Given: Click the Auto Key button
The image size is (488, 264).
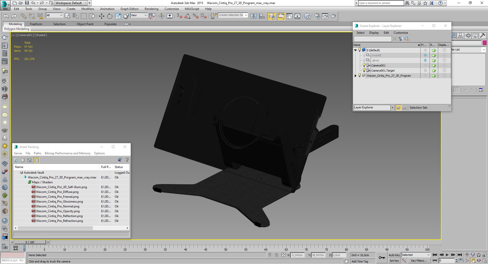Looking at the screenshot, I should coord(394,255).
